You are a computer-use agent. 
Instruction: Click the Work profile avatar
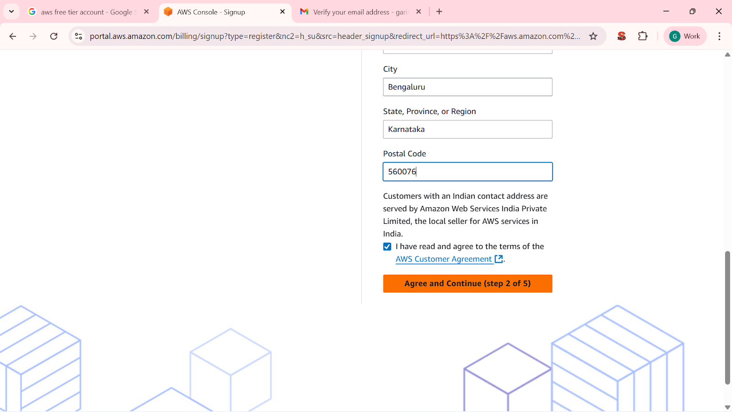(684, 36)
